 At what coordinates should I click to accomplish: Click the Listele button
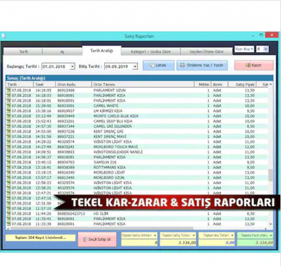(x=159, y=65)
